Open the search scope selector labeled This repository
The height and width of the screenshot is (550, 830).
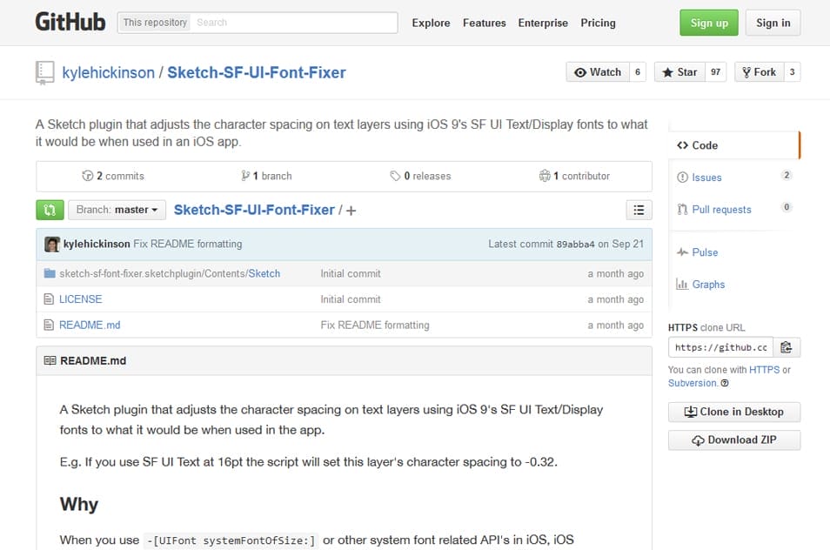pyautogui.click(x=154, y=22)
